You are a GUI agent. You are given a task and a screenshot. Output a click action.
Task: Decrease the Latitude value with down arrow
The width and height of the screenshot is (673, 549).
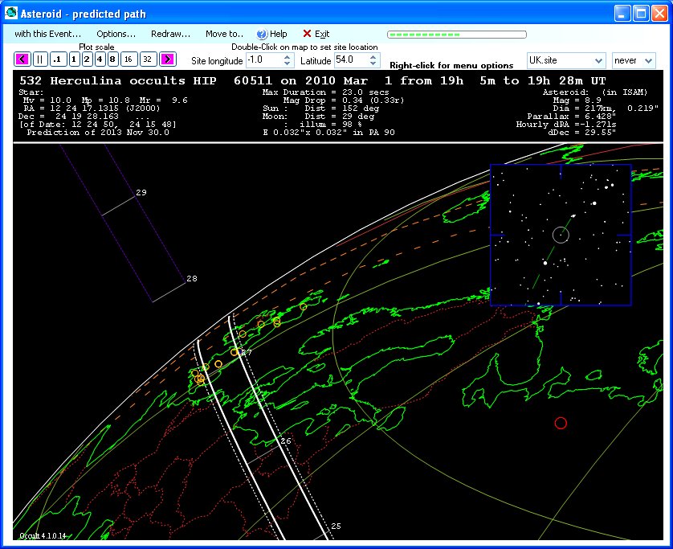click(372, 64)
